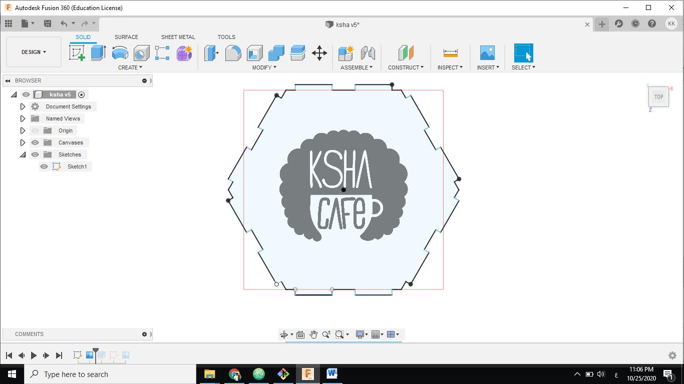684x384 pixels.
Task: Toggle visibility of the Canvases folder
Action: pyautogui.click(x=35, y=142)
